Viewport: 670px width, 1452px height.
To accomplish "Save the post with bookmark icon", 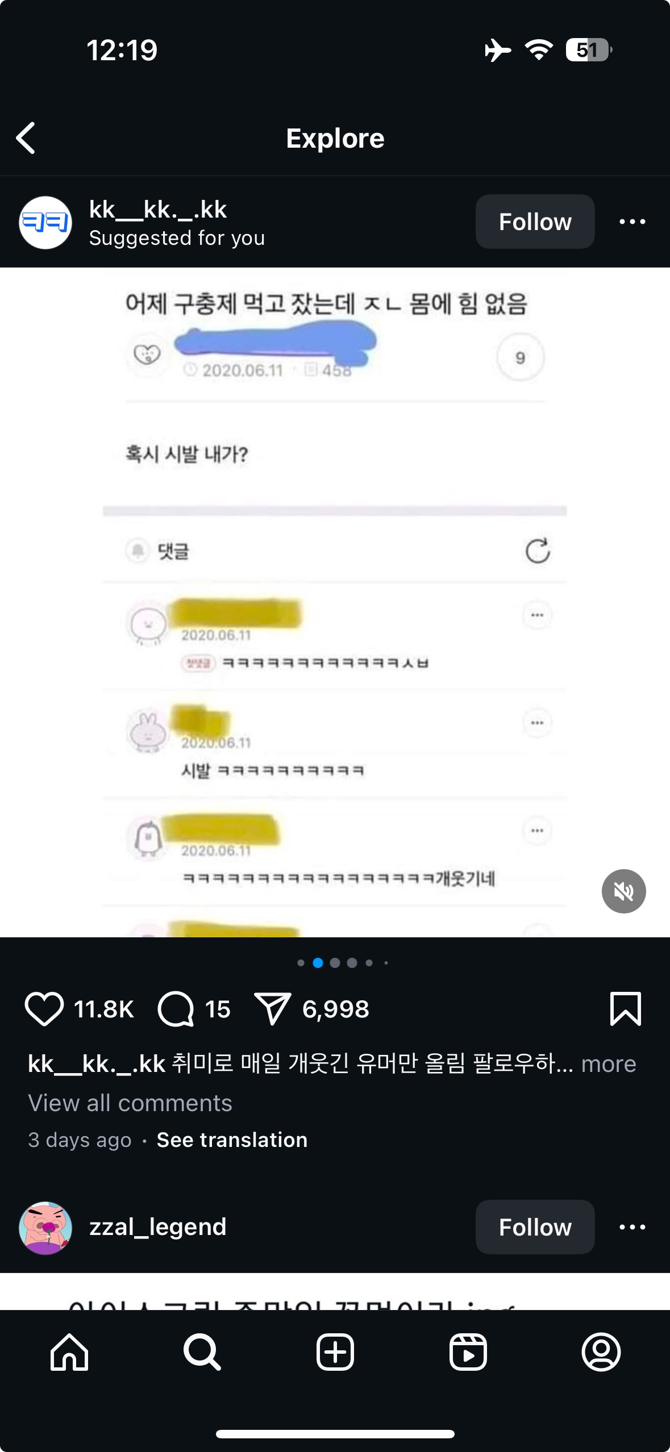I will click(x=625, y=1009).
